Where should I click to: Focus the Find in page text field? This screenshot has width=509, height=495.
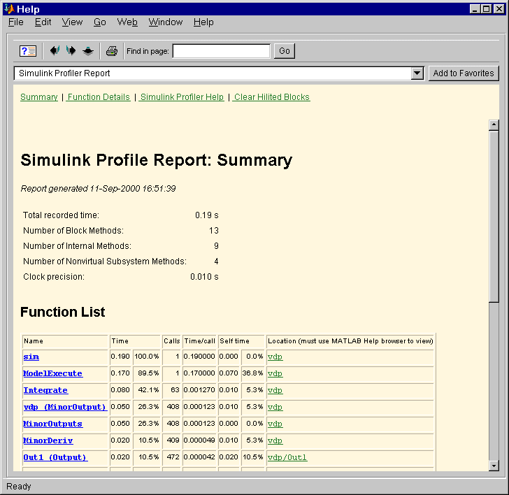coord(221,51)
